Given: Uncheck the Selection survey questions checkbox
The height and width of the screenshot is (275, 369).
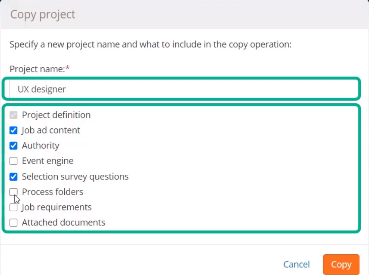Looking at the screenshot, I should 13,177.
